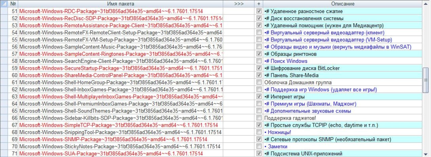The image size is (431, 157).
Task: Uncheck the Shell-MultiplayerInboxGames checkbox
Action: click(259, 96)
